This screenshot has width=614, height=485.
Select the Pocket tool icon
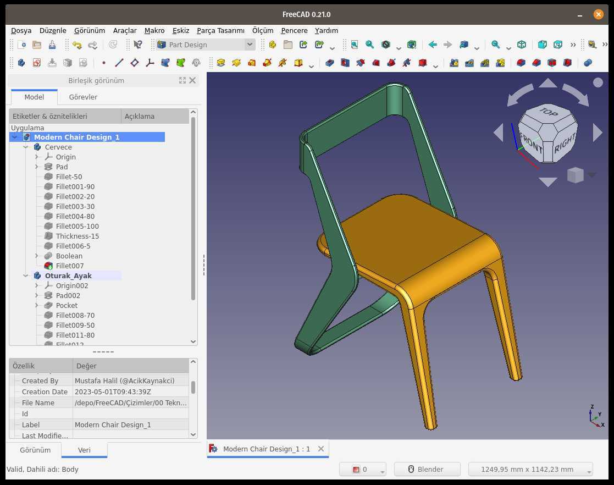(x=330, y=63)
